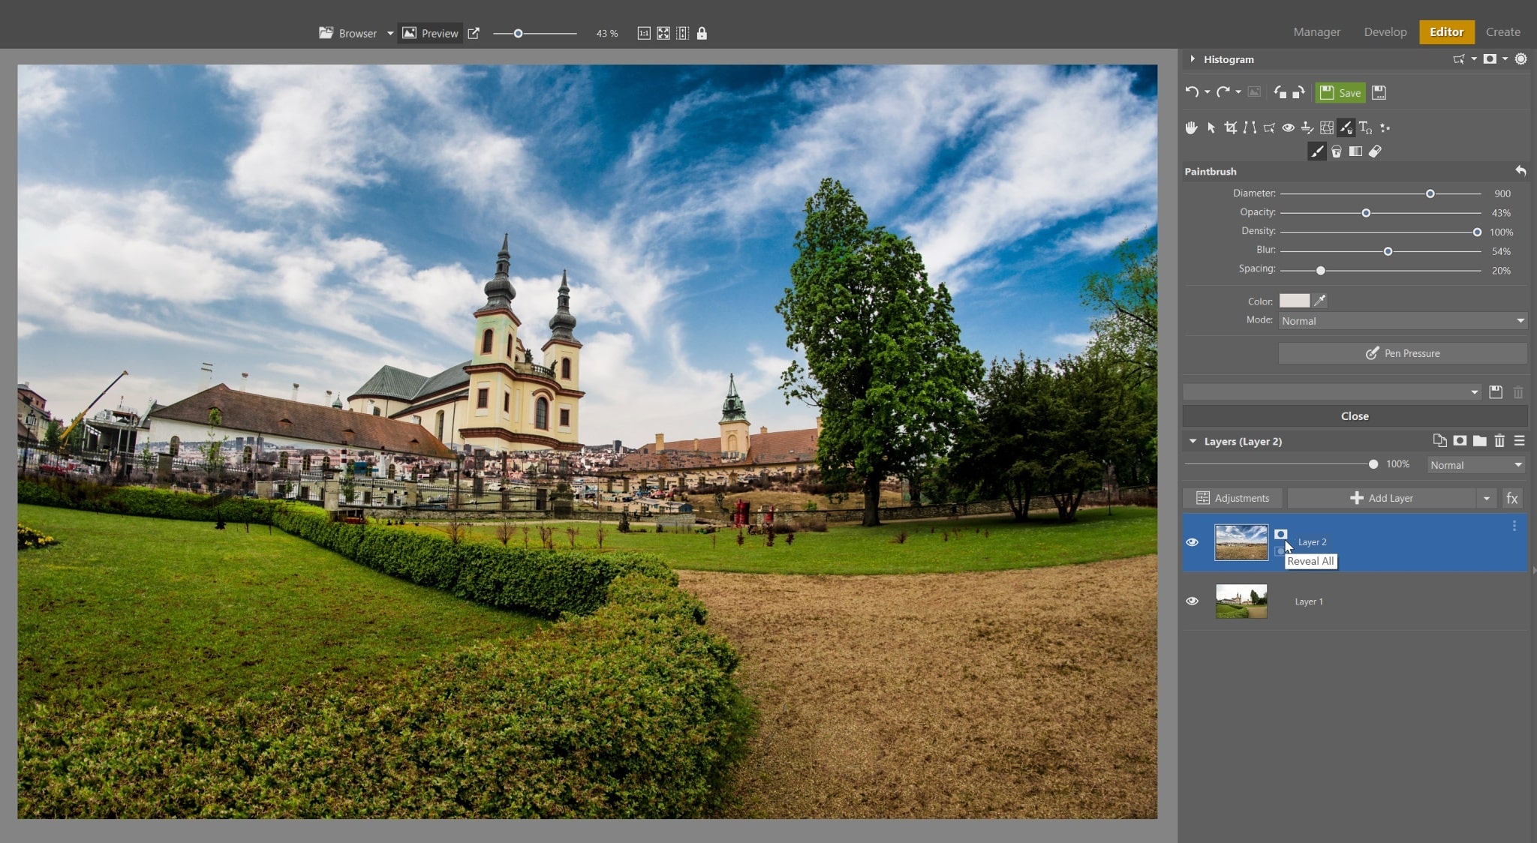
Task: Activate the Pan hand tool
Action: pyautogui.click(x=1191, y=127)
